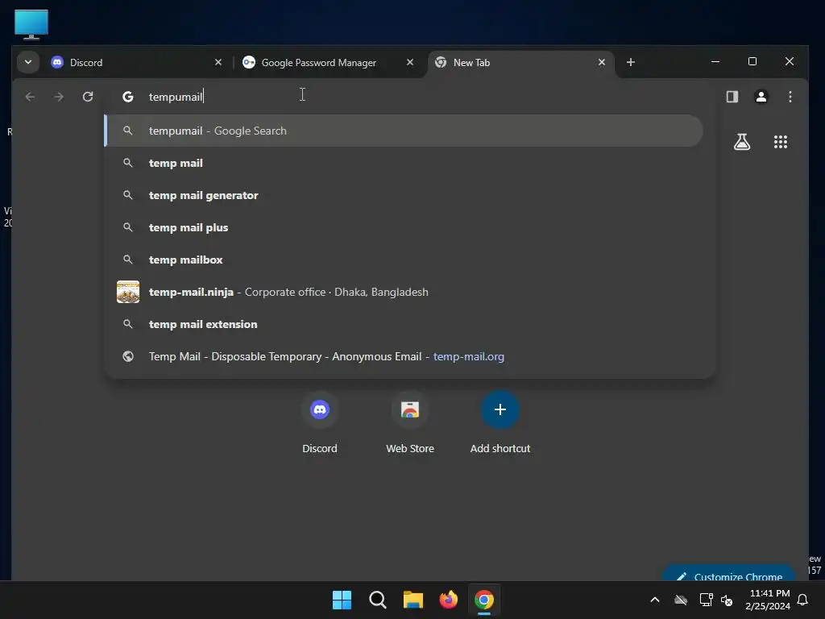This screenshot has height=619, width=825.
Task: Open network status tray icon
Action: (x=706, y=600)
